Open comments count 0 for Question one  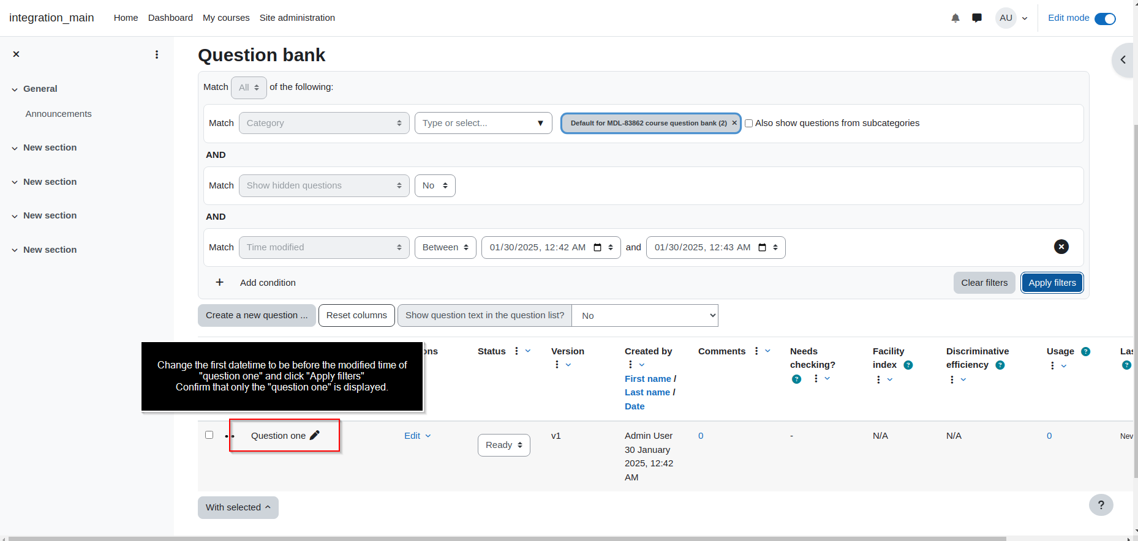(x=701, y=436)
